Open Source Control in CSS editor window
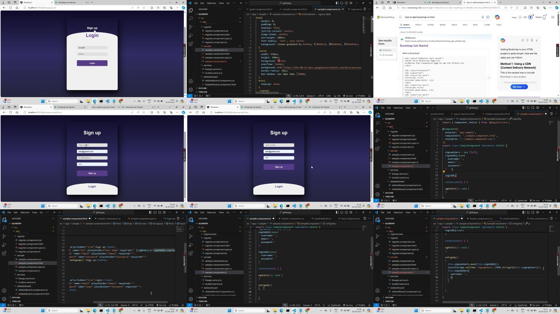This screenshot has width=560, height=314. [x=191, y=27]
